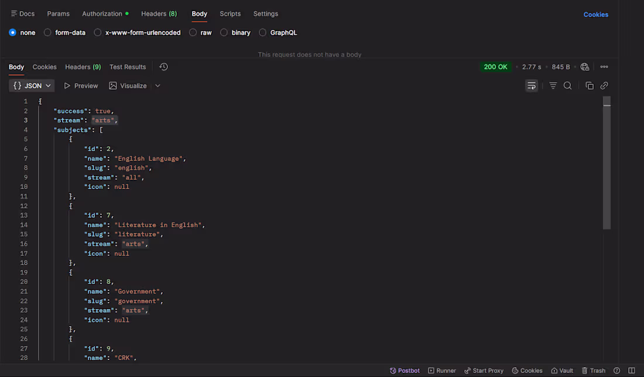Open the Vault in status bar
This screenshot has width=644, height=377.
(x=562, y=371)
